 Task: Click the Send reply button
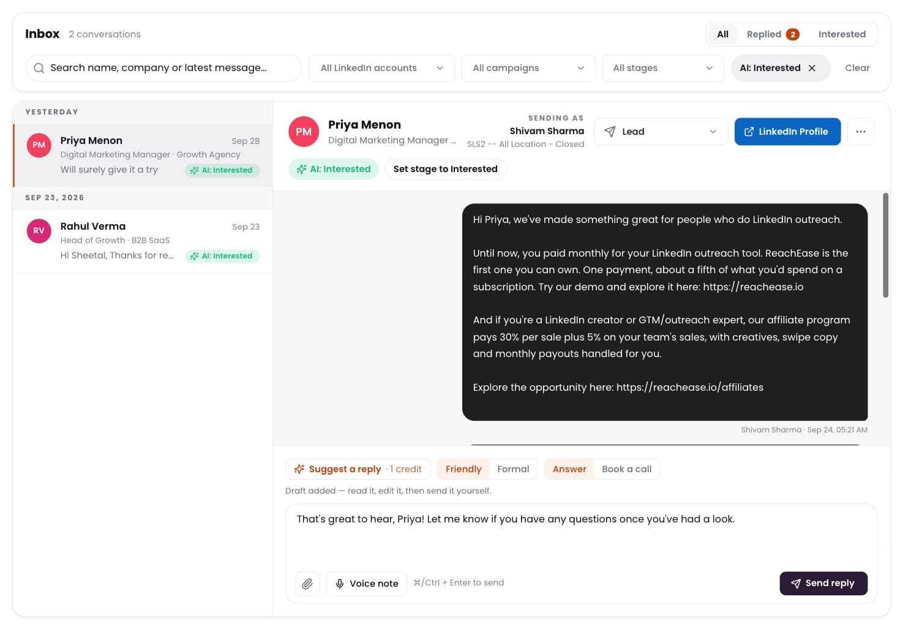823,584
